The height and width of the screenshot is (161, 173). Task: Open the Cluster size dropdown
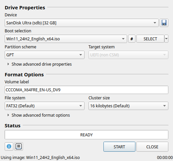point(128,106)
